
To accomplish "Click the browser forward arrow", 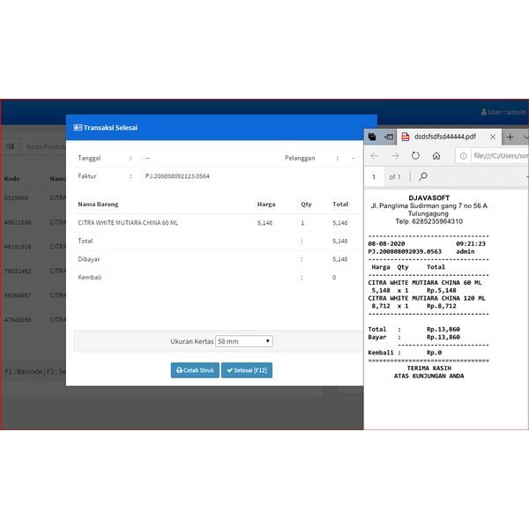I will [395, 156].
